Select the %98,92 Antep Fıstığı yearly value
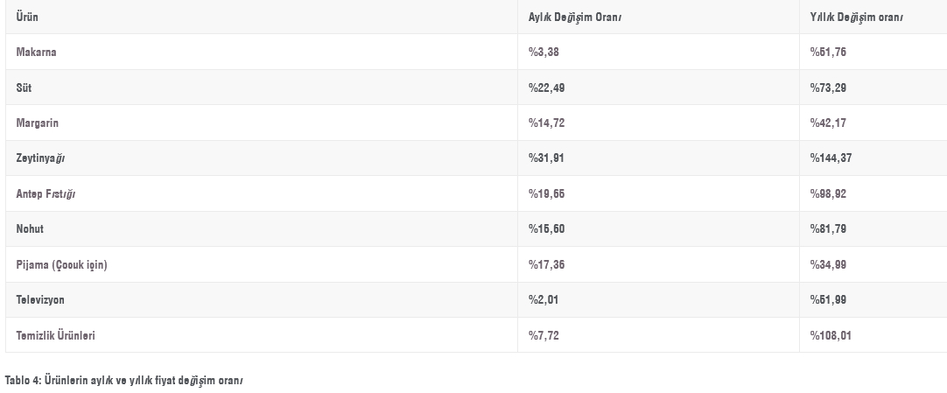947x393 pixels. pos(829,193)
